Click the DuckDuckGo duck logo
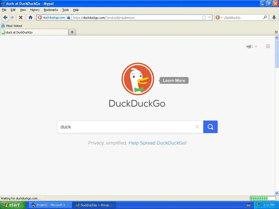Screen dimensions: 279x209 click(138, 79)
